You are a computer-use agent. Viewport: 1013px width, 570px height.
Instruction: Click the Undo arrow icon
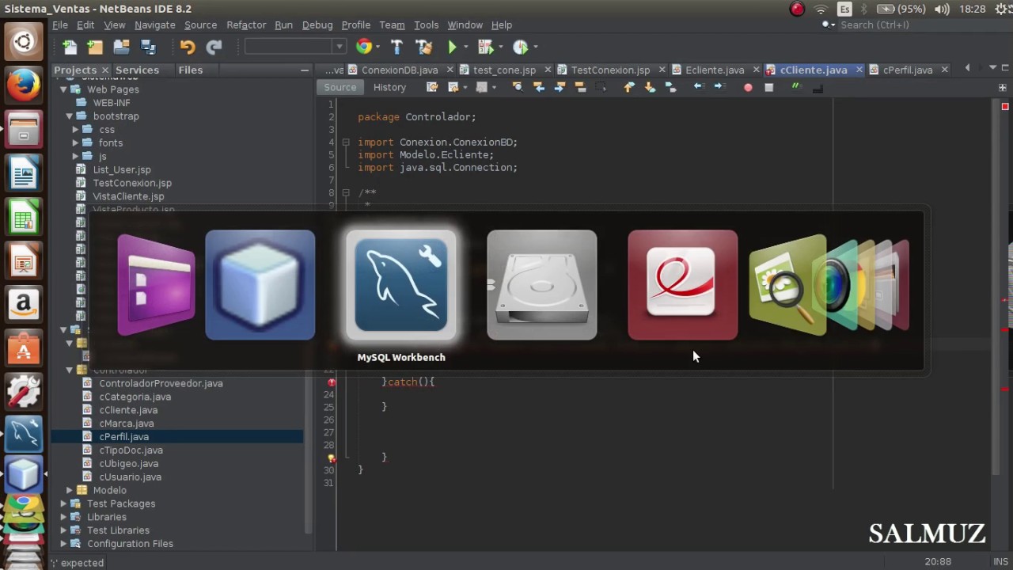tap(188, 47)
